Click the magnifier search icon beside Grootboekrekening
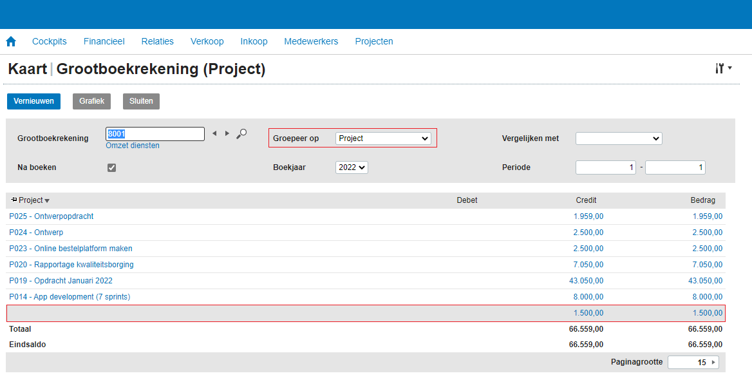The image size is (752, 380). [241, 133]
